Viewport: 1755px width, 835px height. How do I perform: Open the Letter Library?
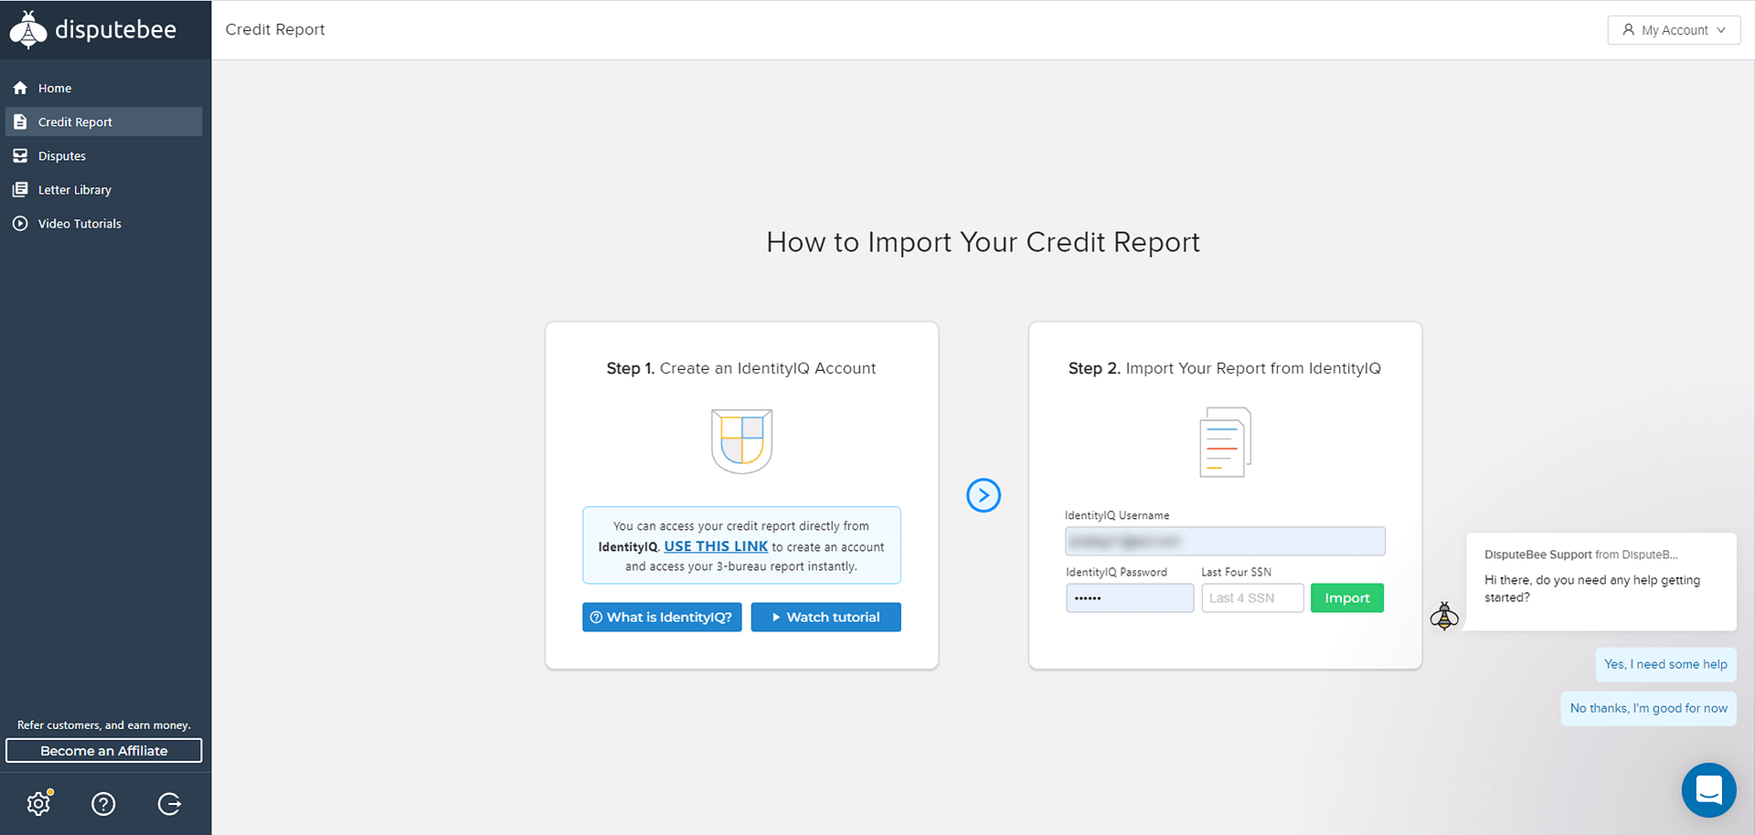[x=104, y=190]
